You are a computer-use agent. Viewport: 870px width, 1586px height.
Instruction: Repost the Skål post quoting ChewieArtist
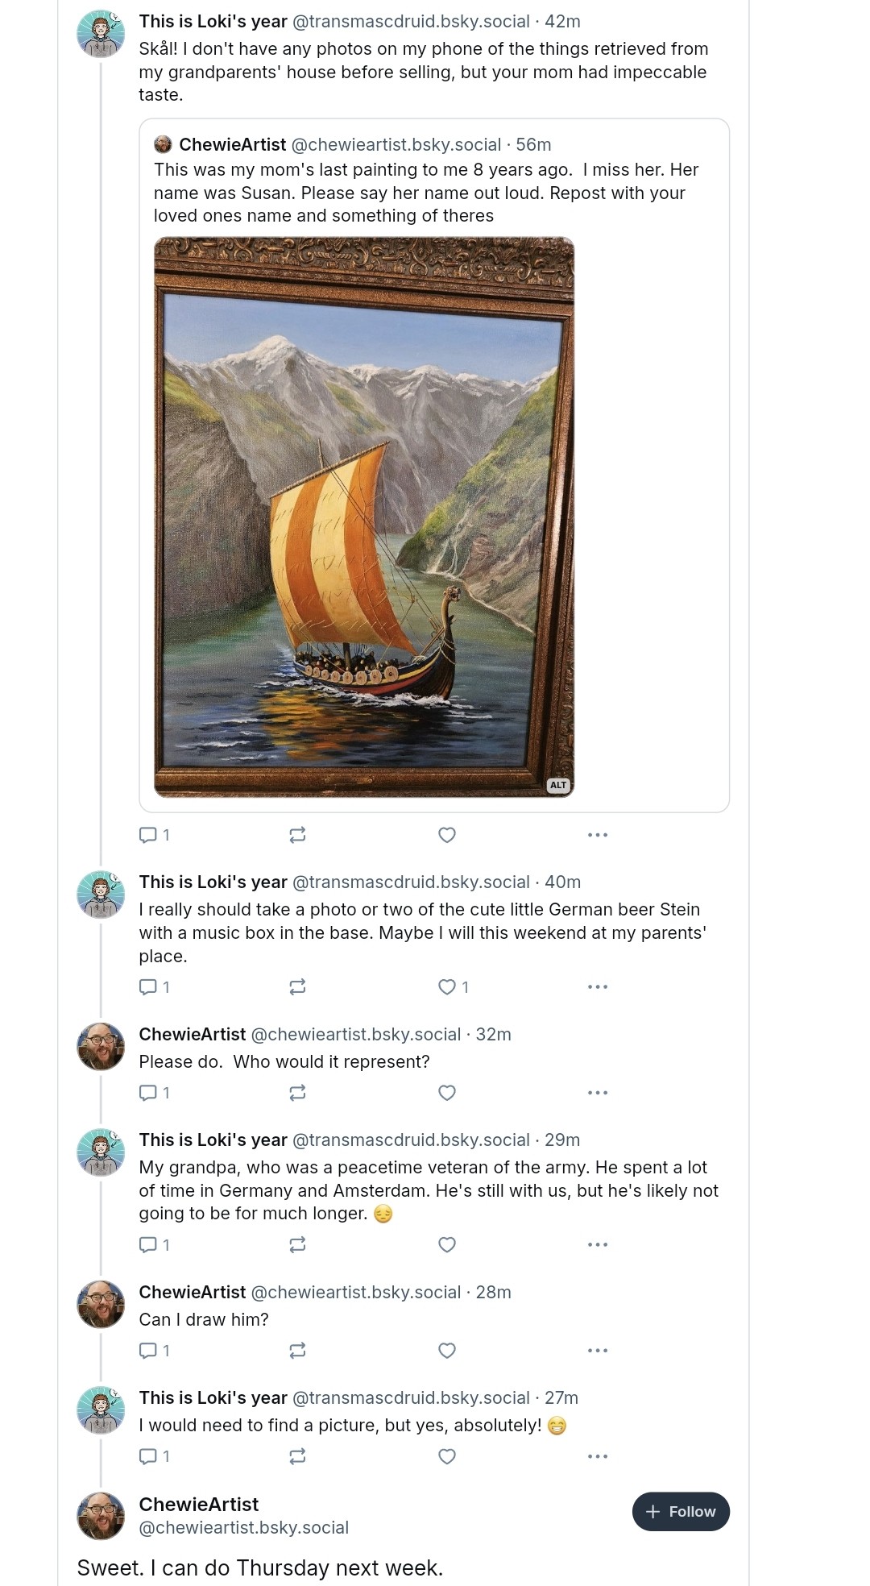tap(297, 835)
